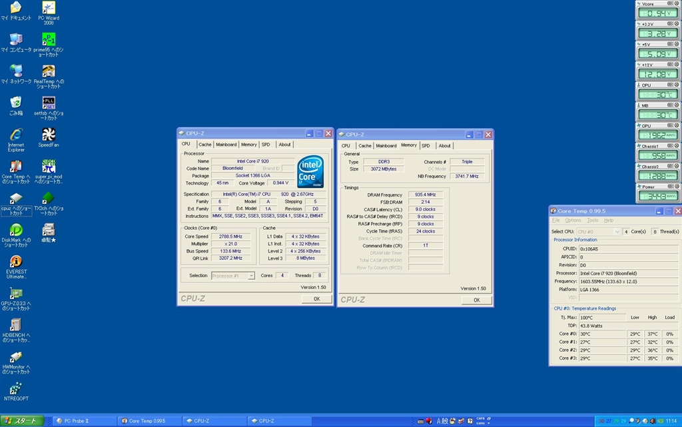Screen dimensions: 682x427
Task: Launch the GPU-Z 0.3.3 shortcut icon
Action: [16, 294]
